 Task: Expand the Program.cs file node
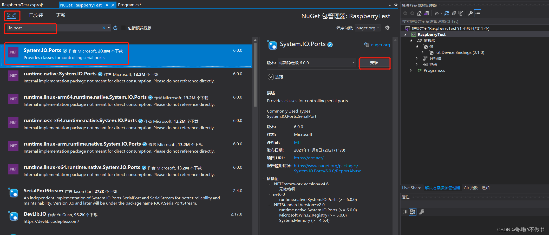tap(411, 70)
